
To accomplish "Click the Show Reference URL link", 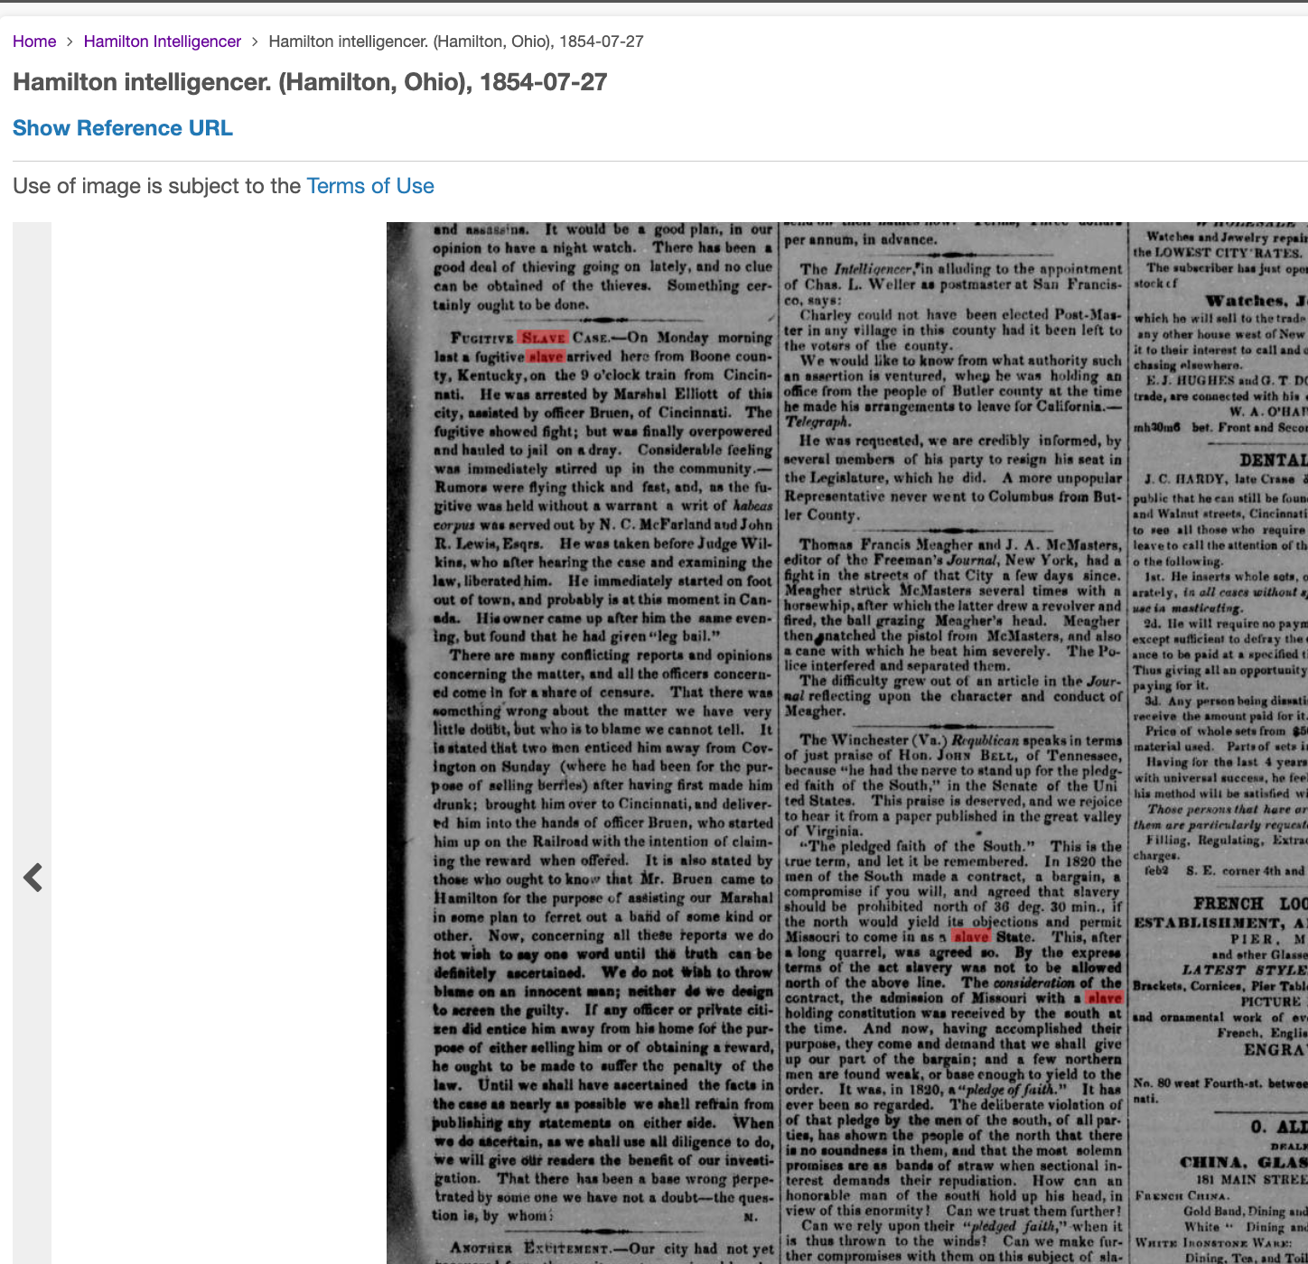I will (x=123, y=128).
